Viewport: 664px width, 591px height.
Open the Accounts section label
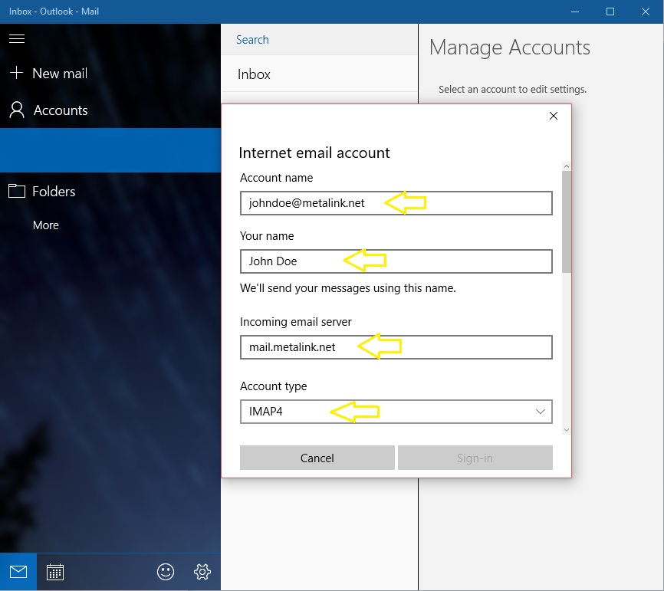[61, 110]
